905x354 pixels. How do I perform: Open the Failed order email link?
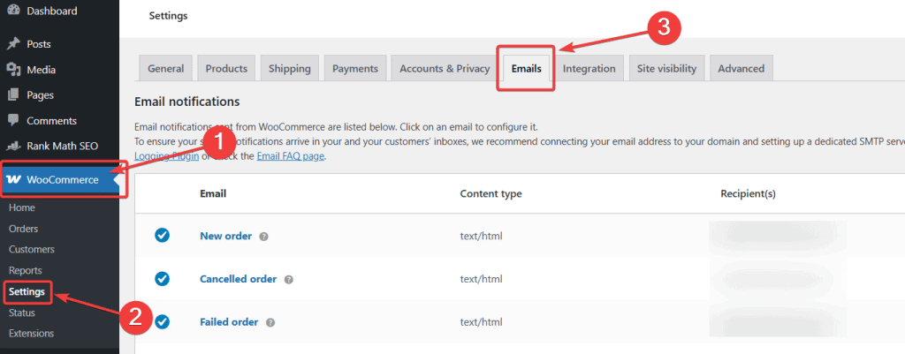click(x=229, y=322)
